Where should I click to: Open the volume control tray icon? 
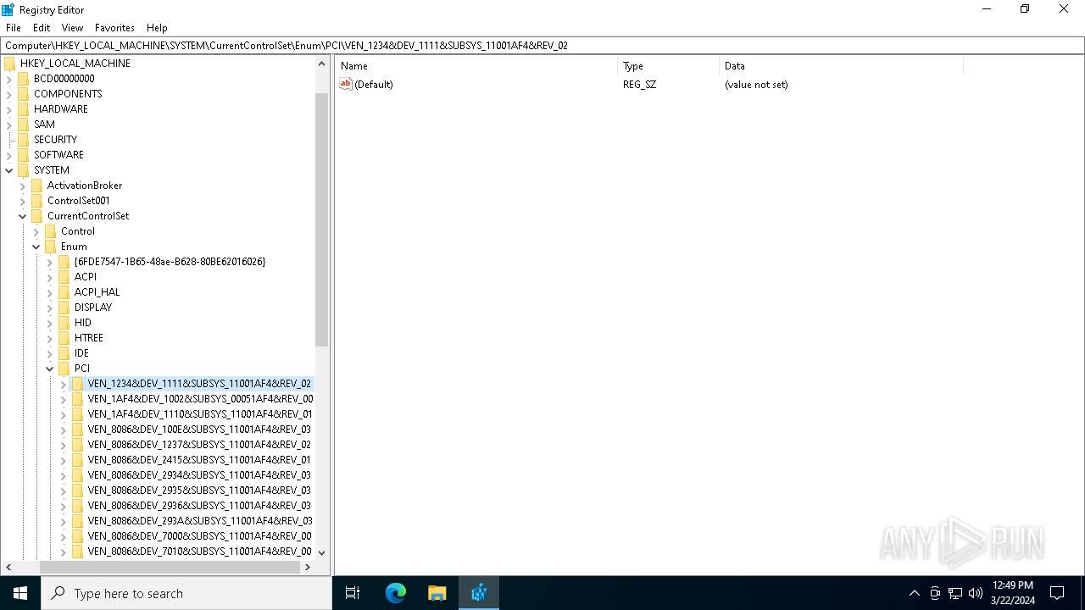point(976,593)
